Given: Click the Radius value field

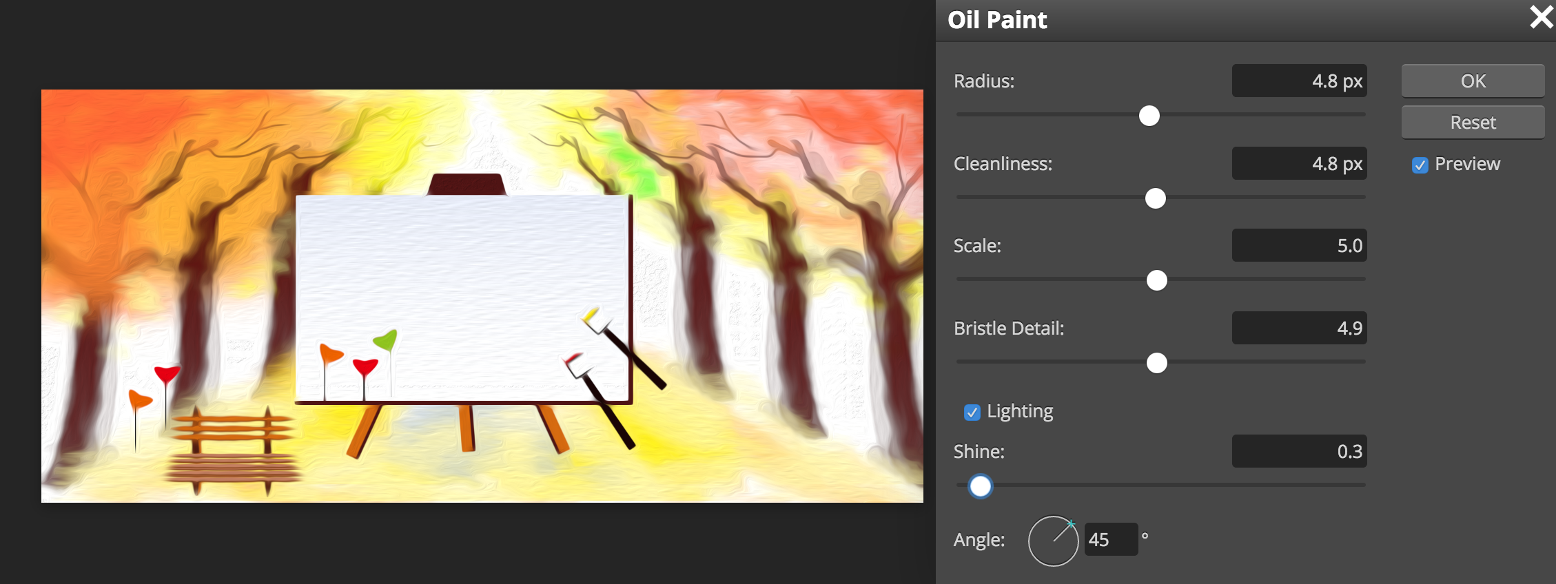Looking at the screenshot, I should [x=1299, y=81].
